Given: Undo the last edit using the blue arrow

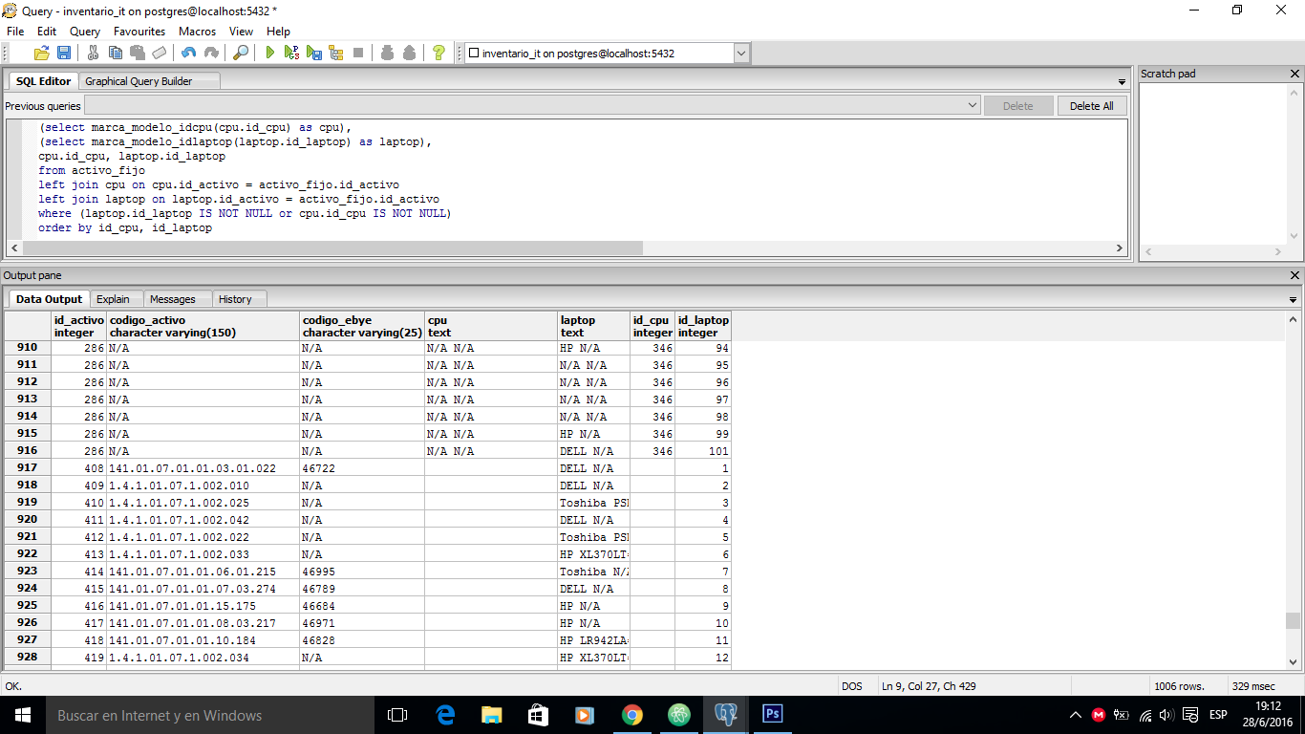Looking at the screenshot, I should coord(188,53).
